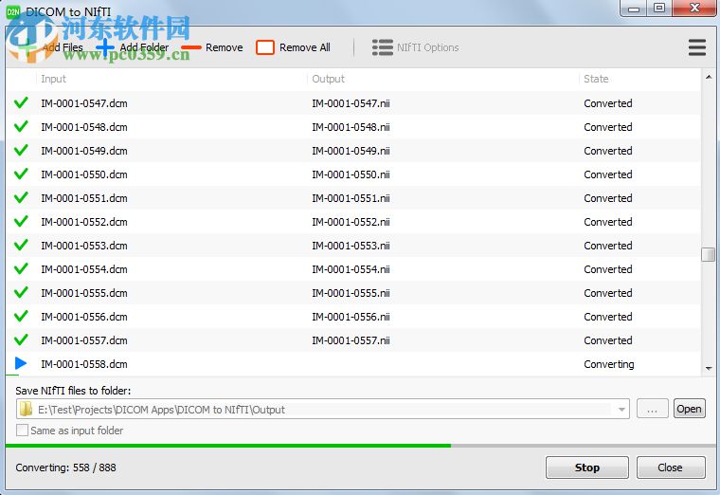Toggle Same as input folder checkbox
The image size is (720, 495).
pyautogui.click(x=22, y=431)
